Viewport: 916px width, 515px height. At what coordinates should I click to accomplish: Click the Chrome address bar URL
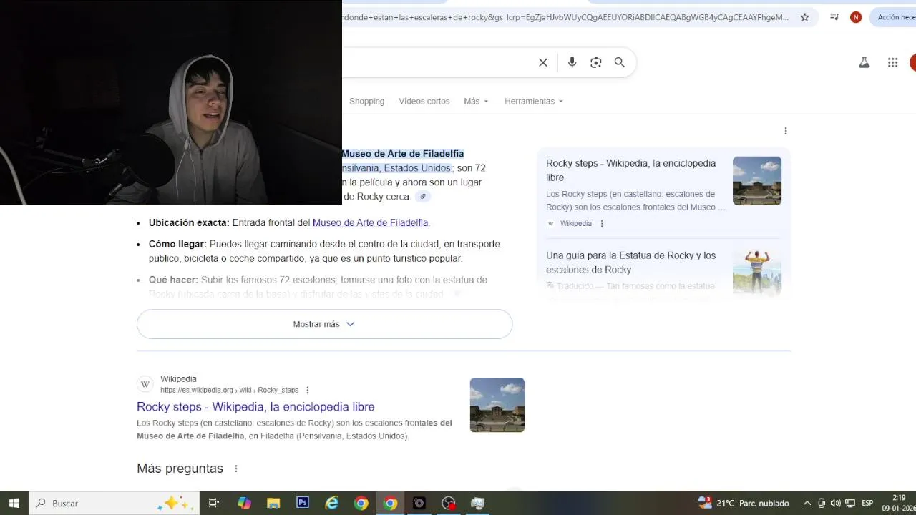(565, 17)
